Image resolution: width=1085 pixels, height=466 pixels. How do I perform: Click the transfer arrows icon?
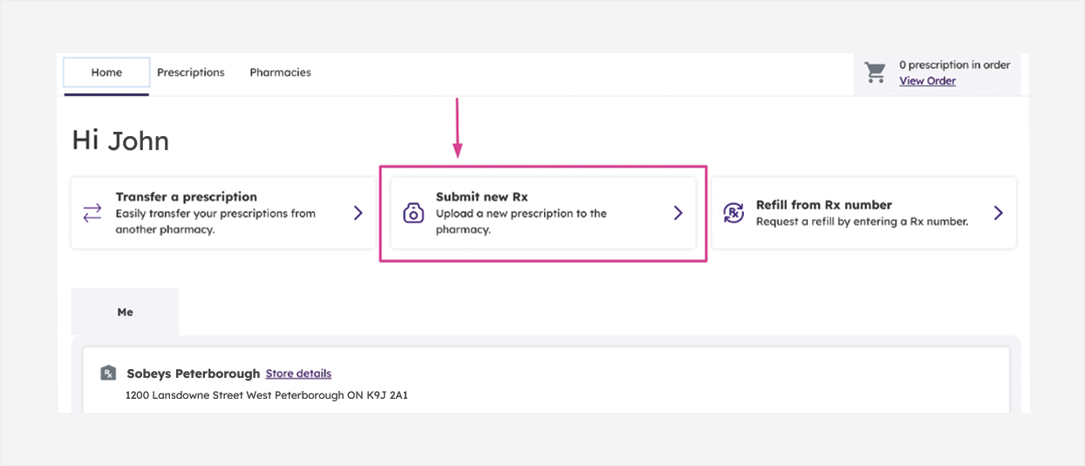click(92, 213)
